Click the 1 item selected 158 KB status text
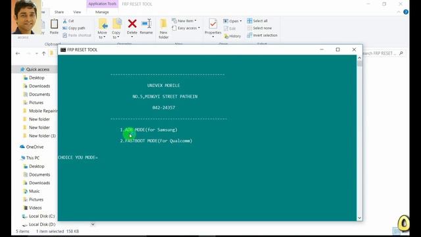This screenshot has width=421, height=237. (57, 231)
